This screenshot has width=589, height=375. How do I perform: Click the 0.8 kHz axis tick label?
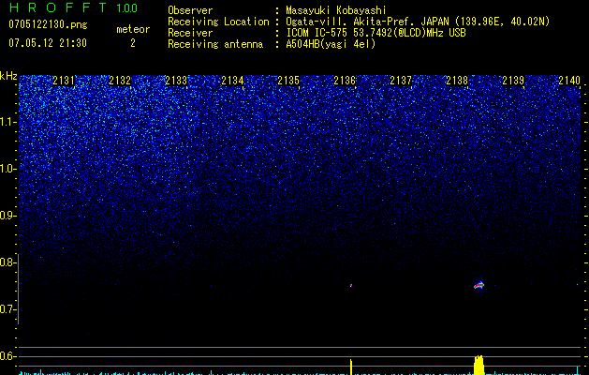coord(7,262)
